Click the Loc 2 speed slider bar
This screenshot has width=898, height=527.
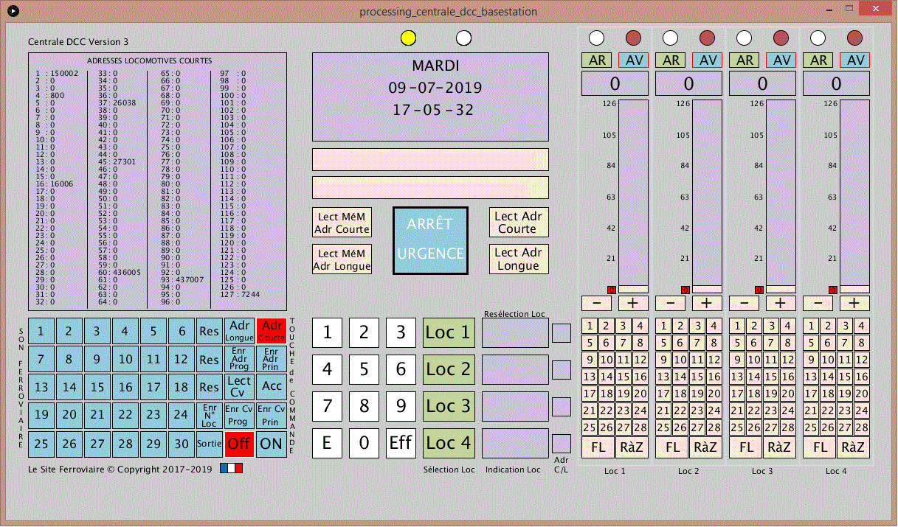[x=707, y=196]
